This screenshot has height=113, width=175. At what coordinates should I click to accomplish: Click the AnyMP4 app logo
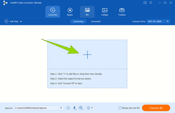point(5,3)
